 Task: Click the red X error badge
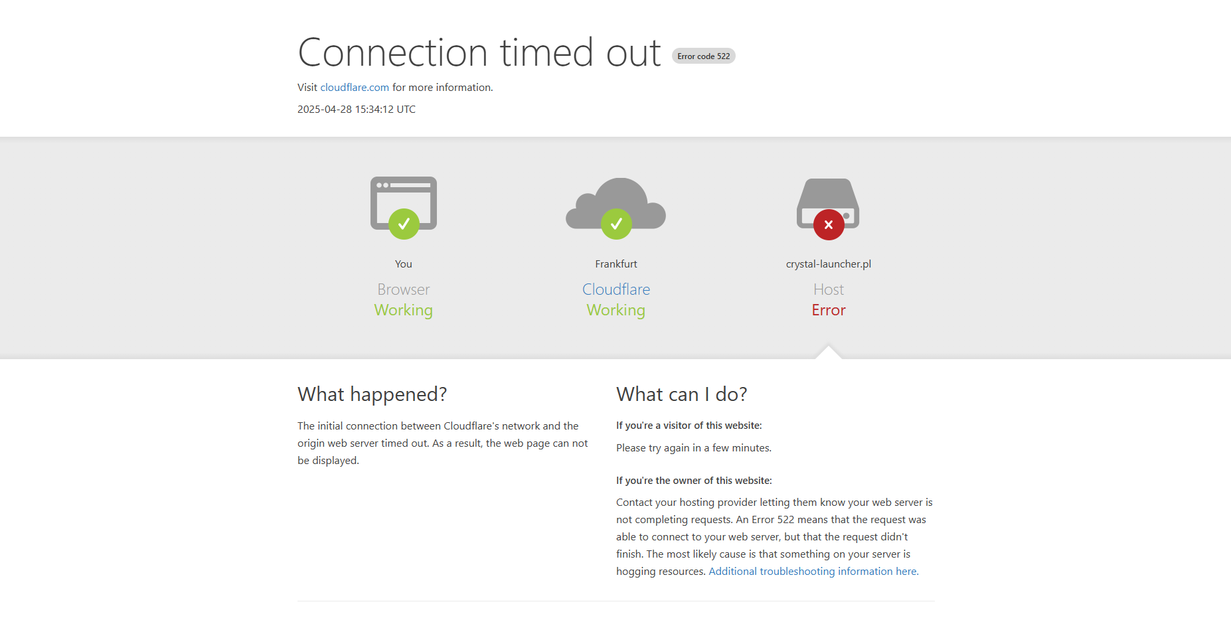click(x=829, y=225)
